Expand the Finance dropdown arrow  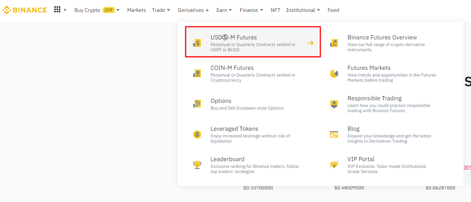click(x=262, y=10)
